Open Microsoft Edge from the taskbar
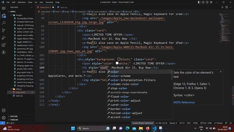Viewport: 234px width, 132px height. pyautogui.click(x=127, y=128)
